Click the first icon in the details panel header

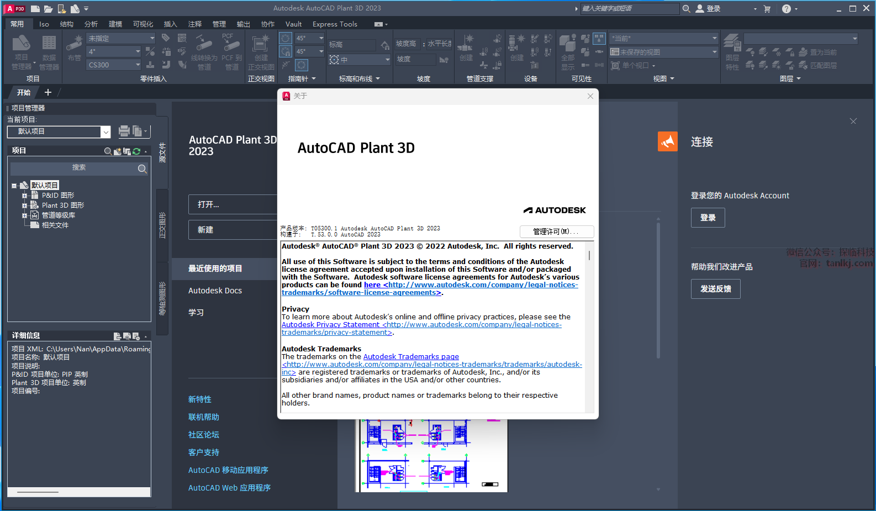click(117, 336)
